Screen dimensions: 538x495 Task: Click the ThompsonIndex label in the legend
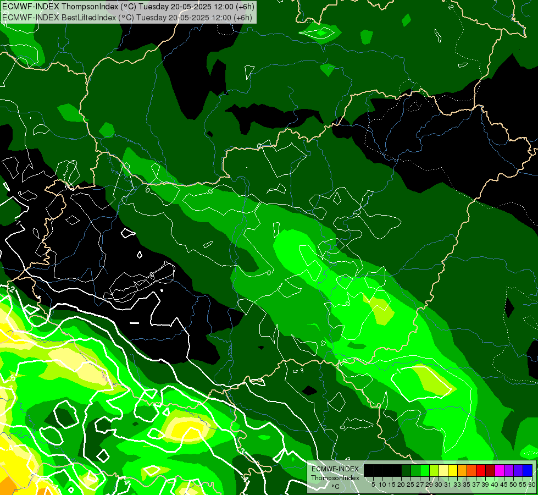coord(335,478)
